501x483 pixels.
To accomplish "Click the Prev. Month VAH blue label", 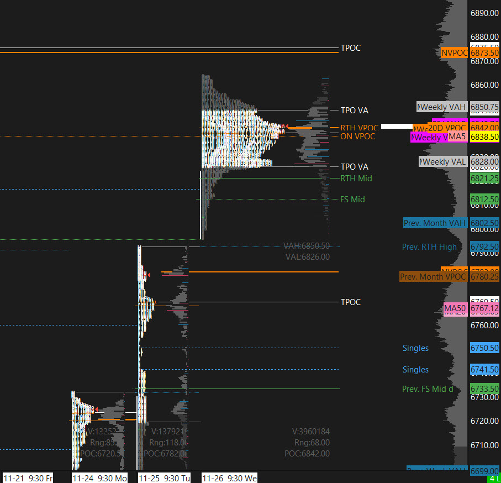I will pos(435,223).
